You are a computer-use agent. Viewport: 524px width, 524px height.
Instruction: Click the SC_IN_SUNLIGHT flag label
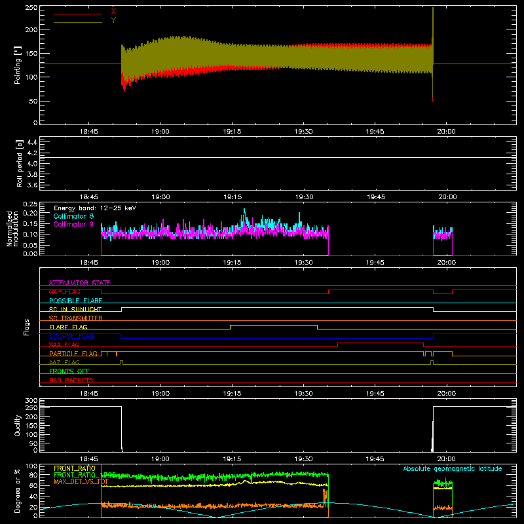(x=75, y=309)
